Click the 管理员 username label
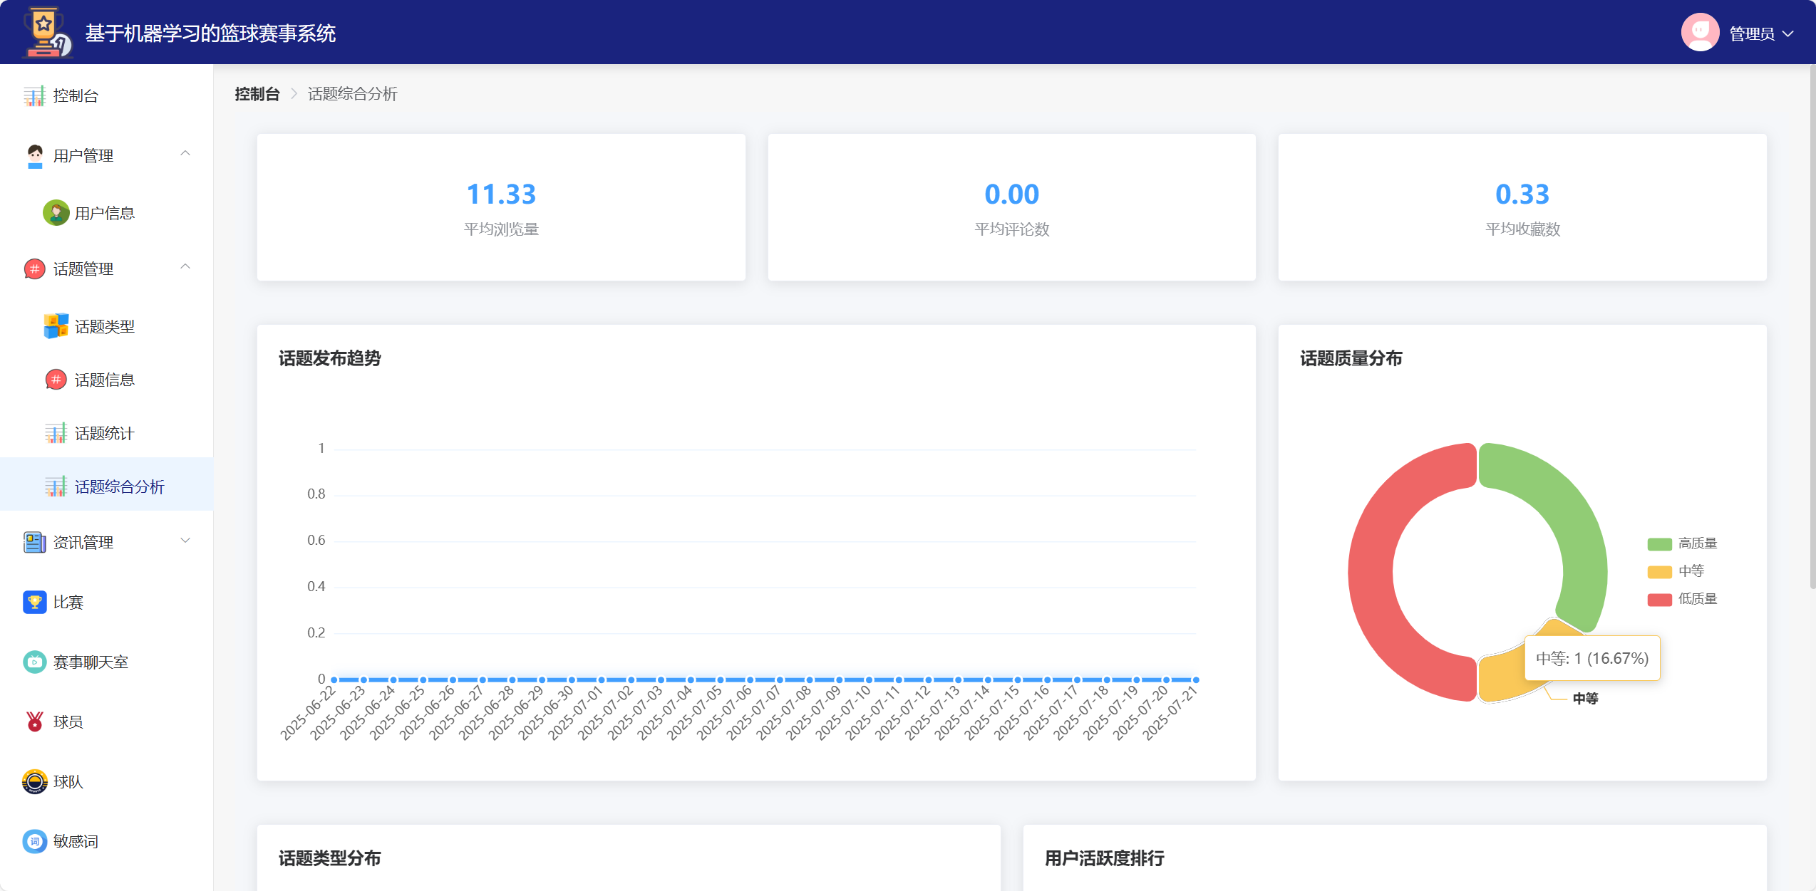Viewport: 1816px width, 891px height. (1751, 33)
